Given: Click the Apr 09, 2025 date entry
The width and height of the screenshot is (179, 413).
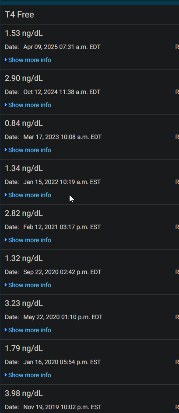Looking at the screenshot, I should (62, 47).
